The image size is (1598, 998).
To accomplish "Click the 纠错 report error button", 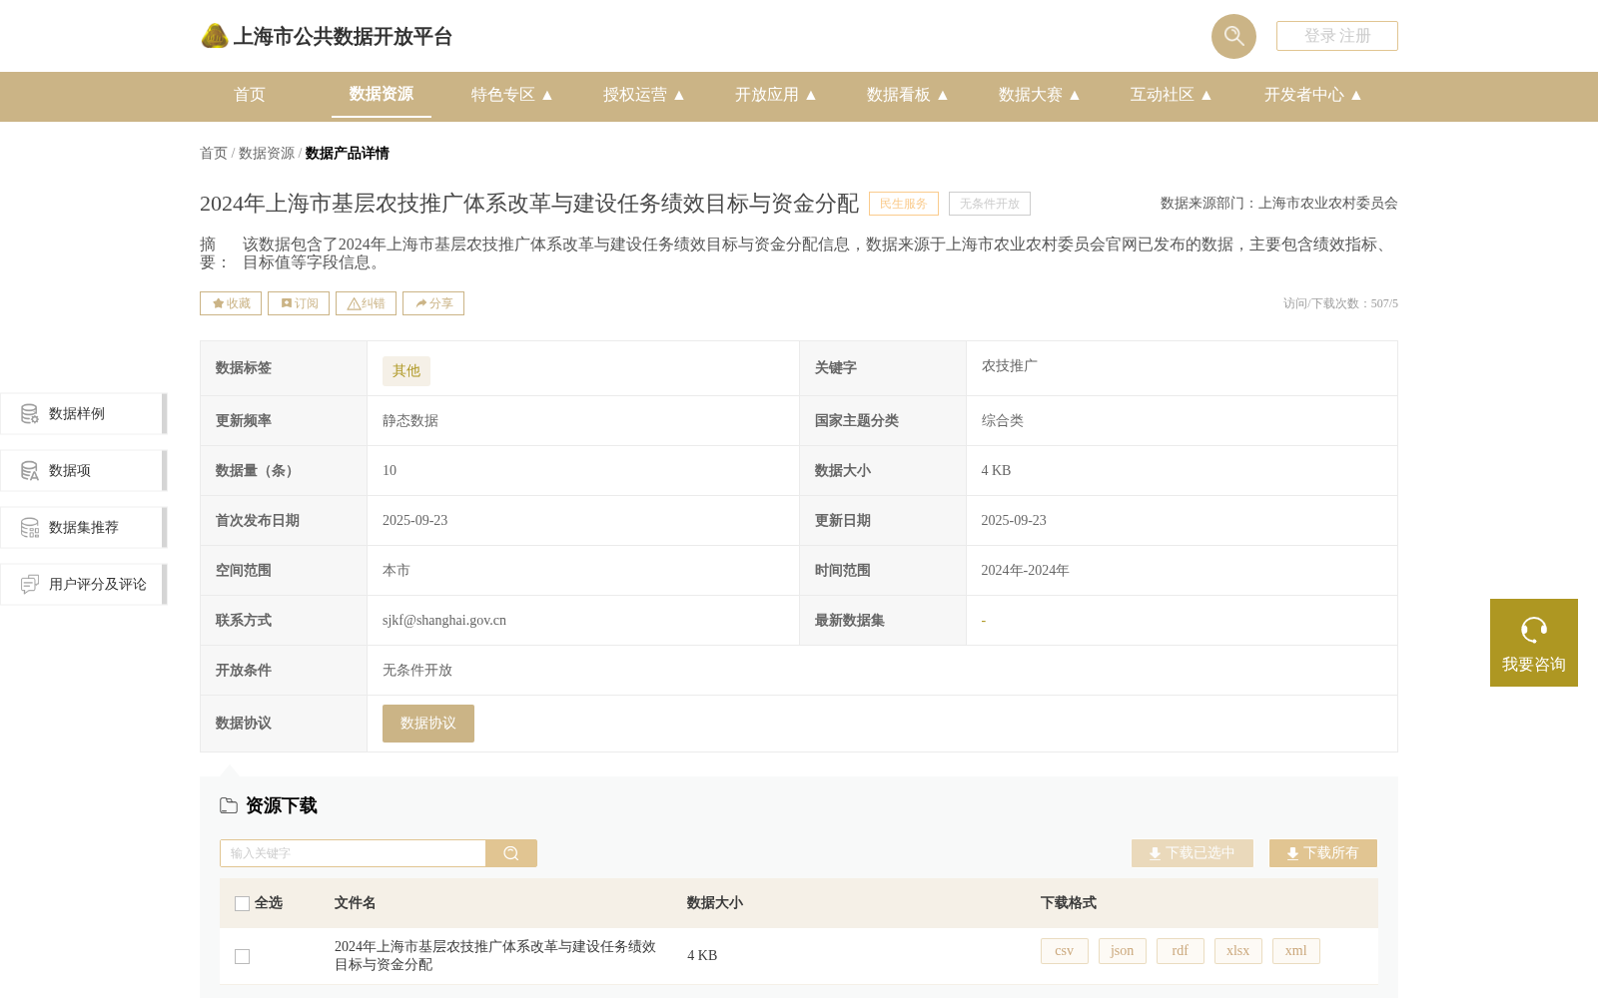I will tap(366, 303).
